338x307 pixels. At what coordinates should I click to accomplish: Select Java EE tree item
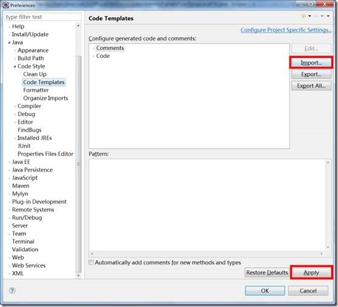coord(21,162)
